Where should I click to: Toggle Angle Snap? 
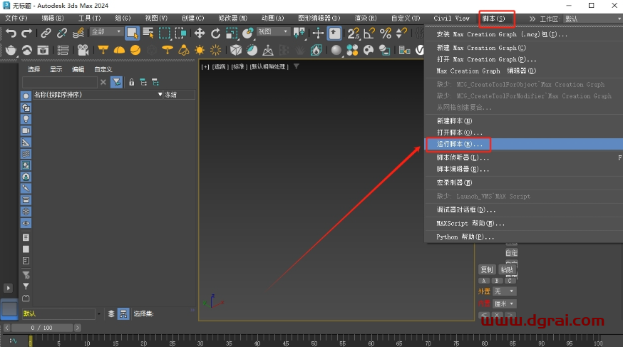(x=369, y=33)
